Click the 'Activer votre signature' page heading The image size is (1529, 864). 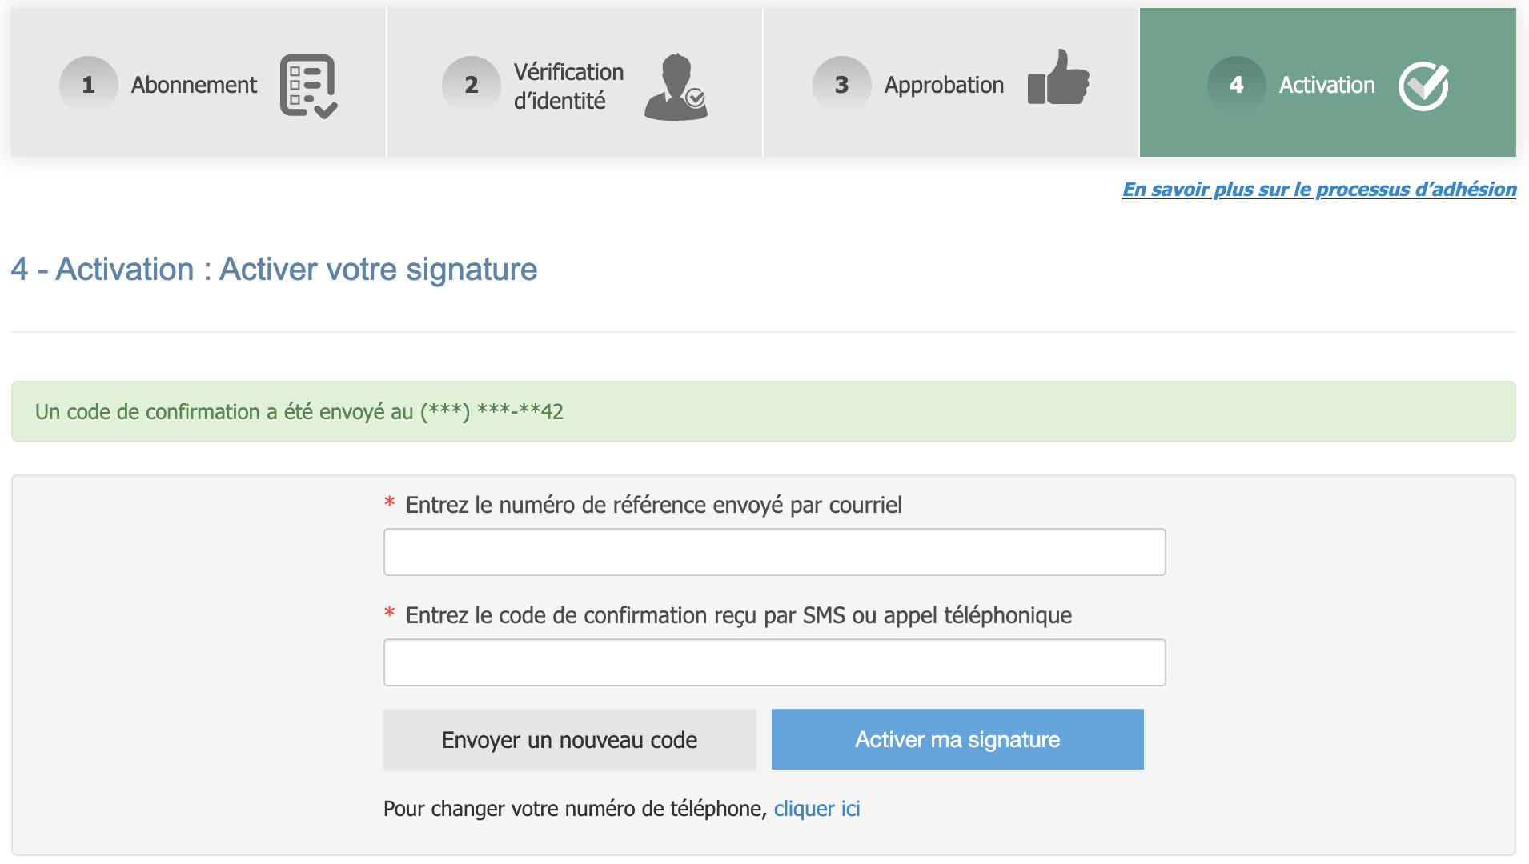pyautogui.click(x=274, y=270)
